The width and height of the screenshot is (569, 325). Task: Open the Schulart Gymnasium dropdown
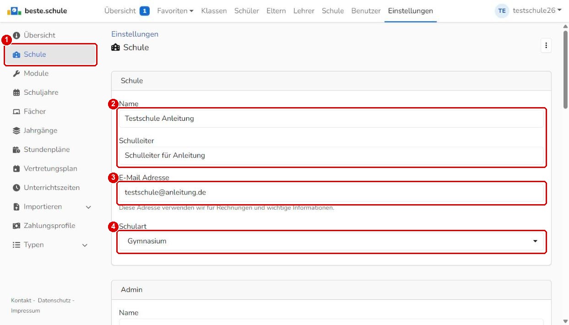(331, 241)
